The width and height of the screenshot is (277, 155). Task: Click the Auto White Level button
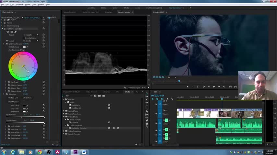(13, 102)
